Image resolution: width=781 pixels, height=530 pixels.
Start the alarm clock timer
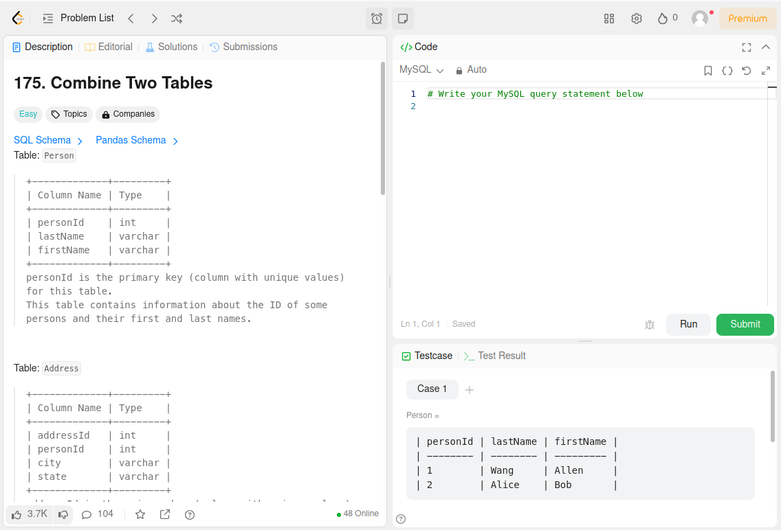377,19
